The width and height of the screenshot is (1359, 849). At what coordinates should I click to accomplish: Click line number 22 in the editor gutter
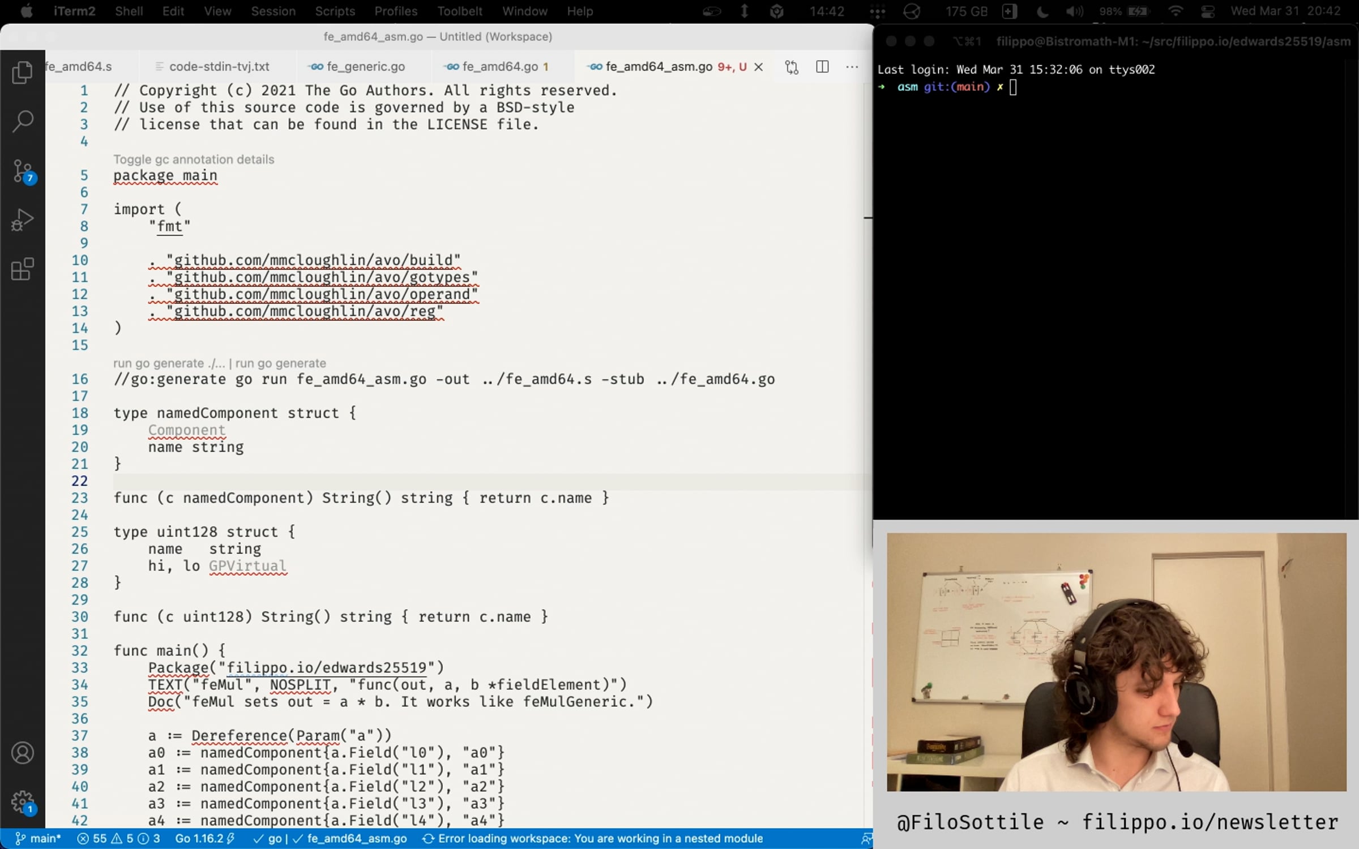tap(80, 481)
